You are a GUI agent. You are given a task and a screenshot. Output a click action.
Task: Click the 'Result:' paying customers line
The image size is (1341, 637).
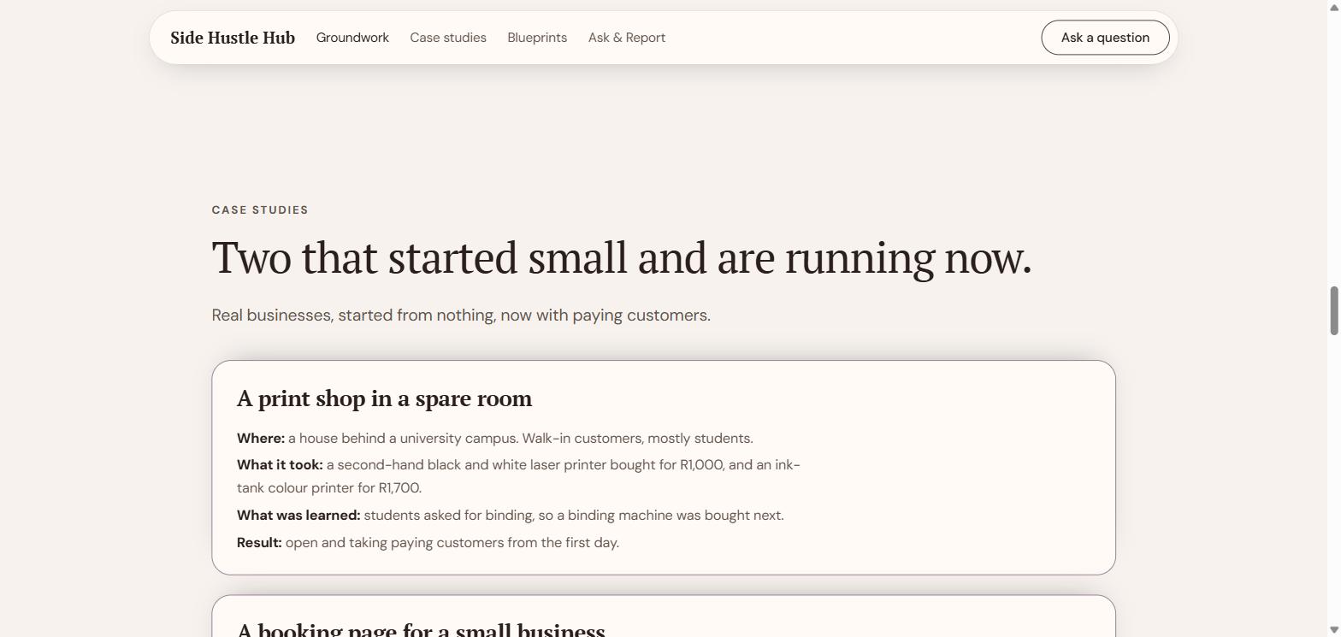[428, 543]
